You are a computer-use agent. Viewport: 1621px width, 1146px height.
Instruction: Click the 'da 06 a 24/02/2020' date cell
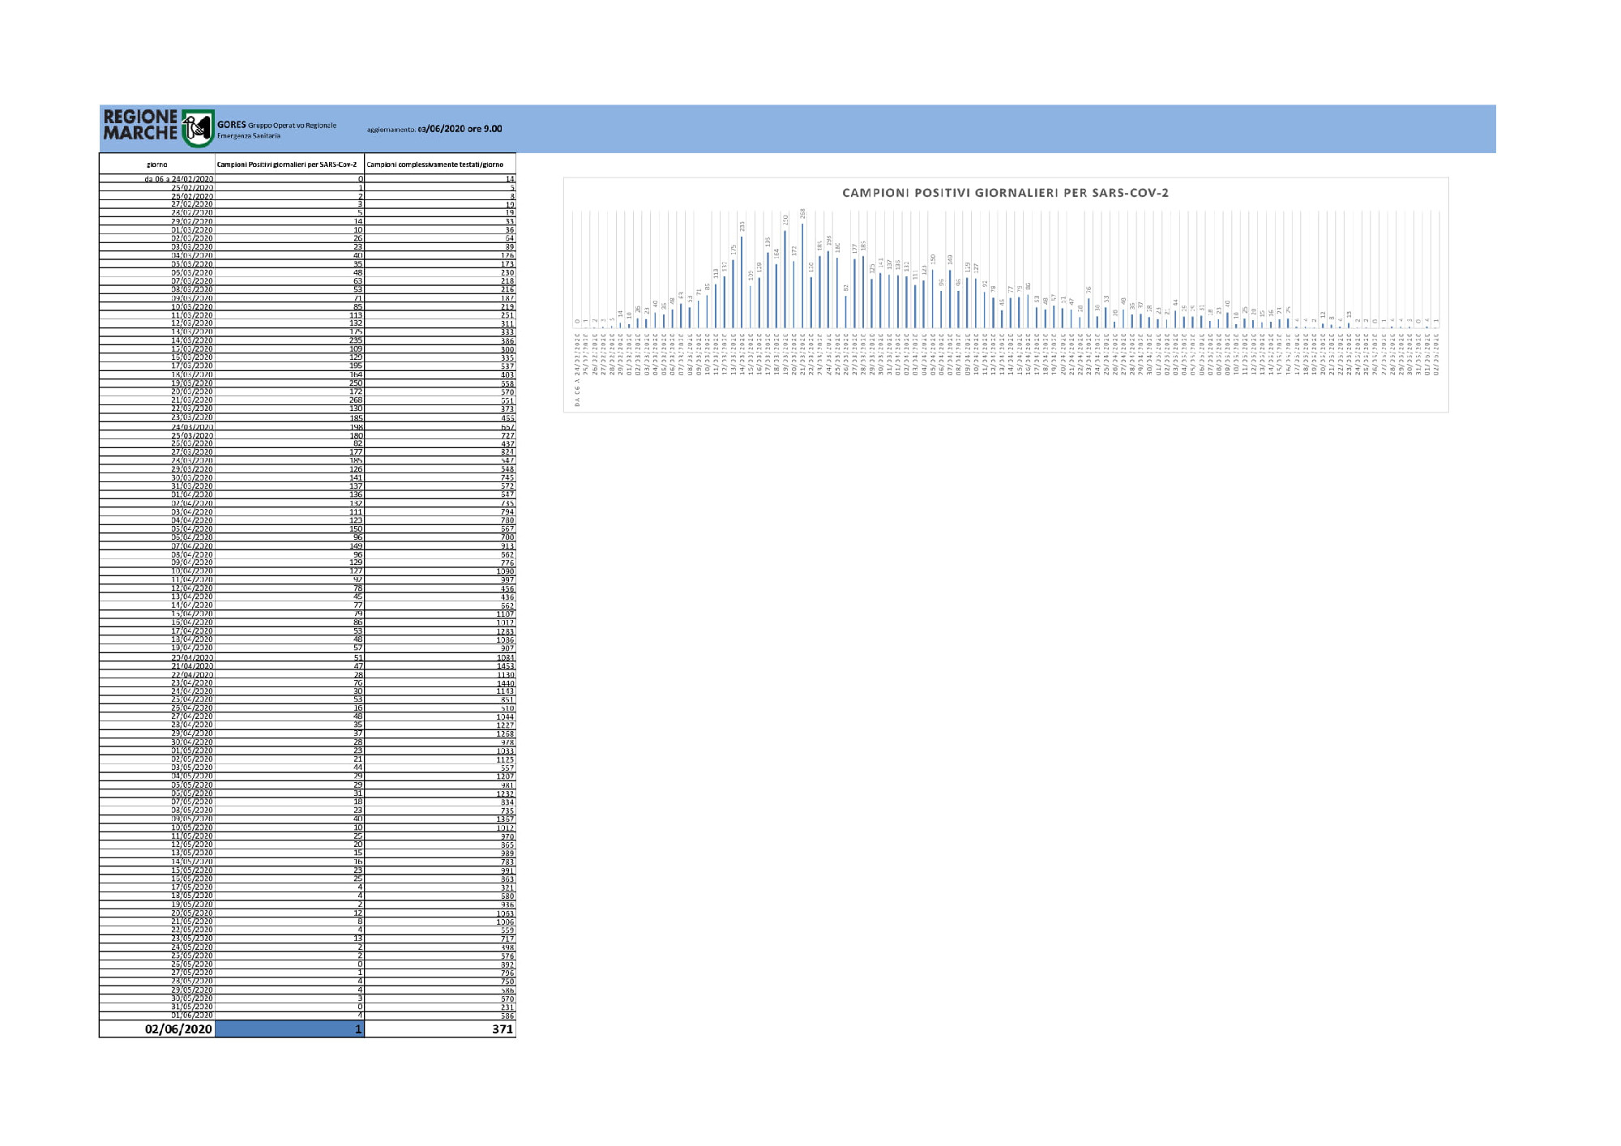click(x=179, y=179)
